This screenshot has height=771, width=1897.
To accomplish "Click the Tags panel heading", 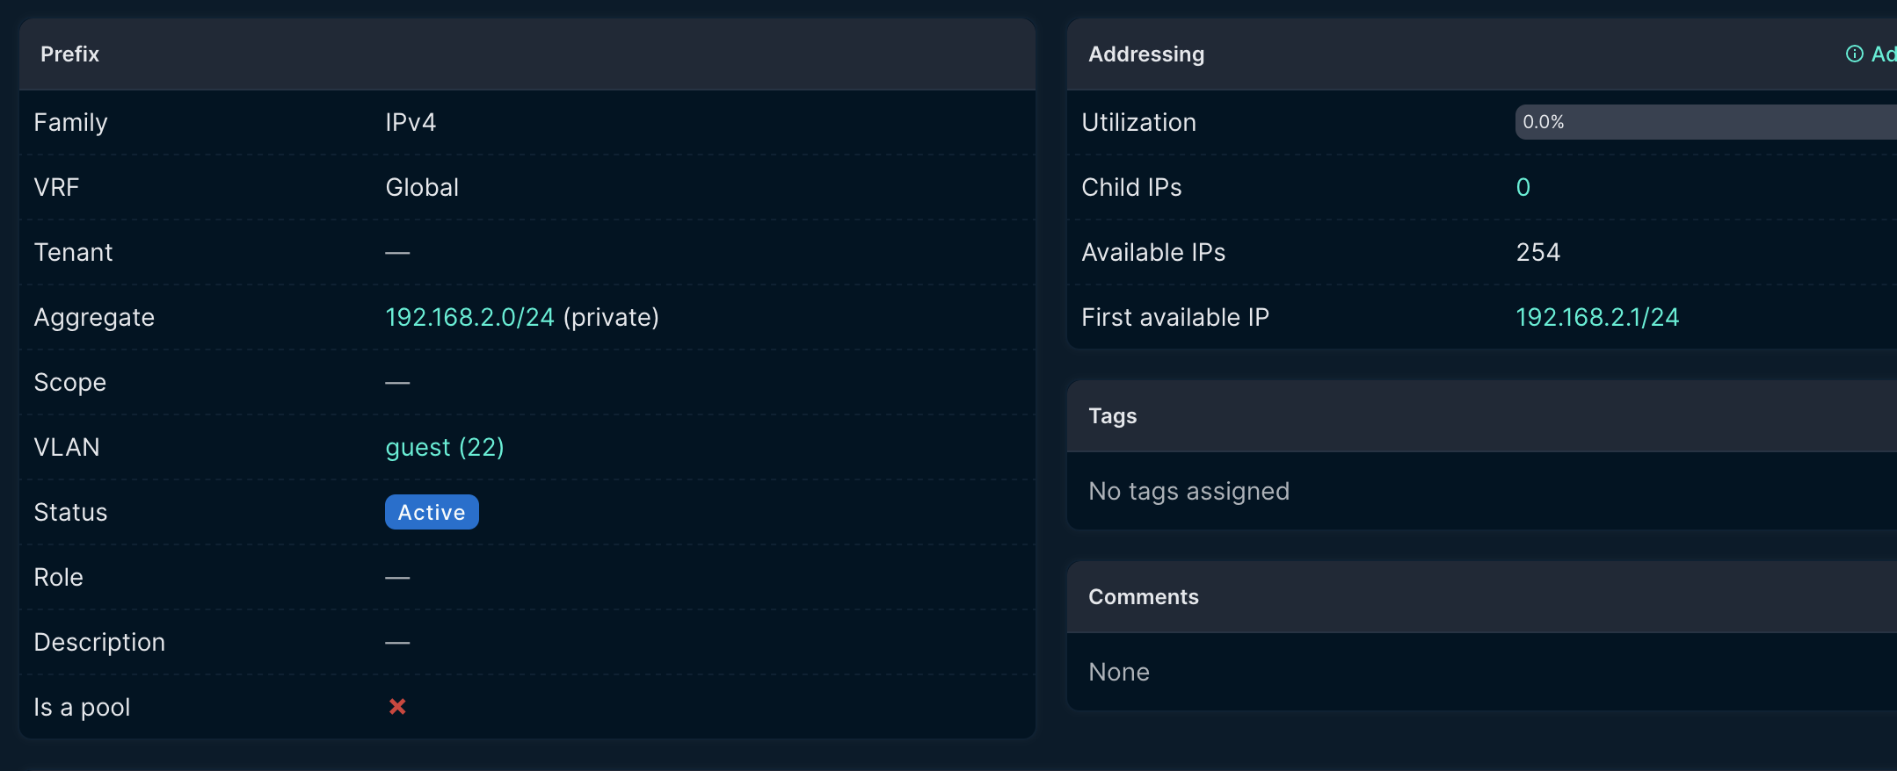I will pyautogui.click(x=1112, y=416).
